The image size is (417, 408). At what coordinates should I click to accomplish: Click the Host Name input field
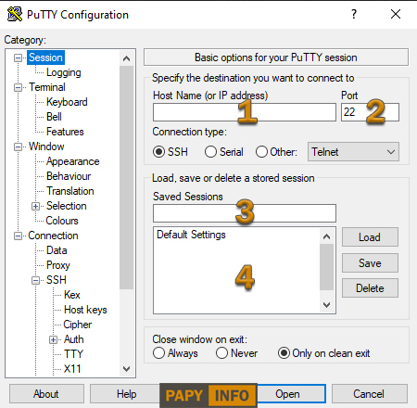click(x=245, y=112)
